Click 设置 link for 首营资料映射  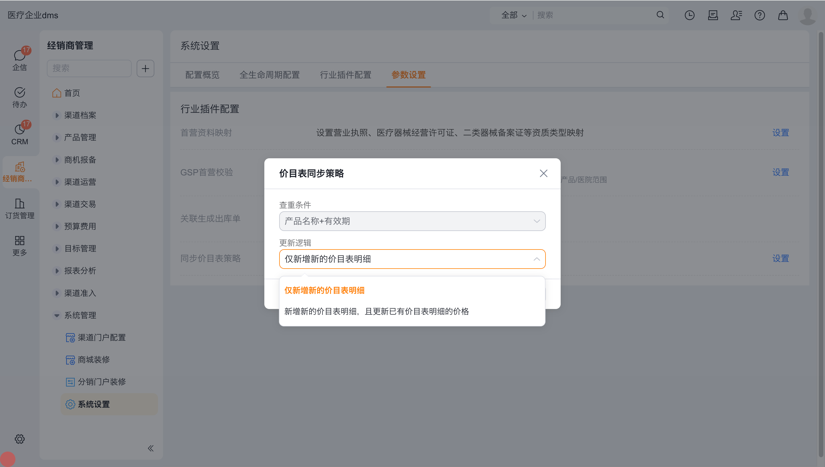tap(780, 132)
